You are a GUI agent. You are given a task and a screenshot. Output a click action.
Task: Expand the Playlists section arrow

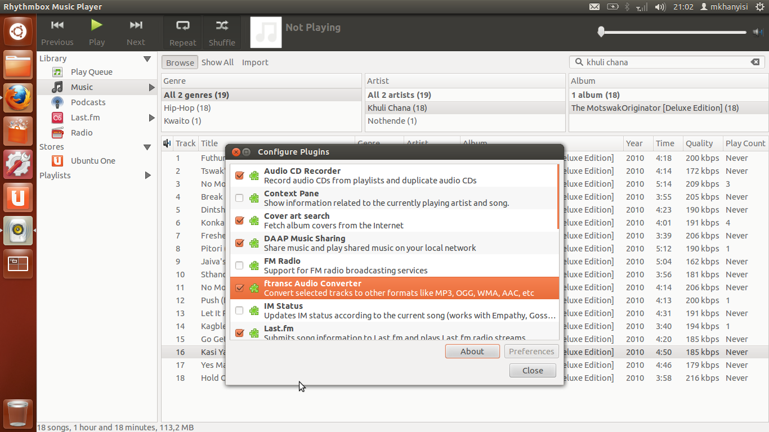pos(148,175)
